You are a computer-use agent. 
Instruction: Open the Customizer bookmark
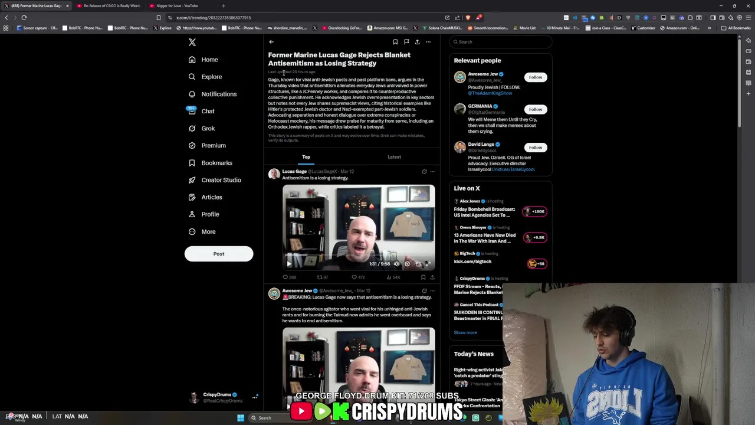point(643,28)
